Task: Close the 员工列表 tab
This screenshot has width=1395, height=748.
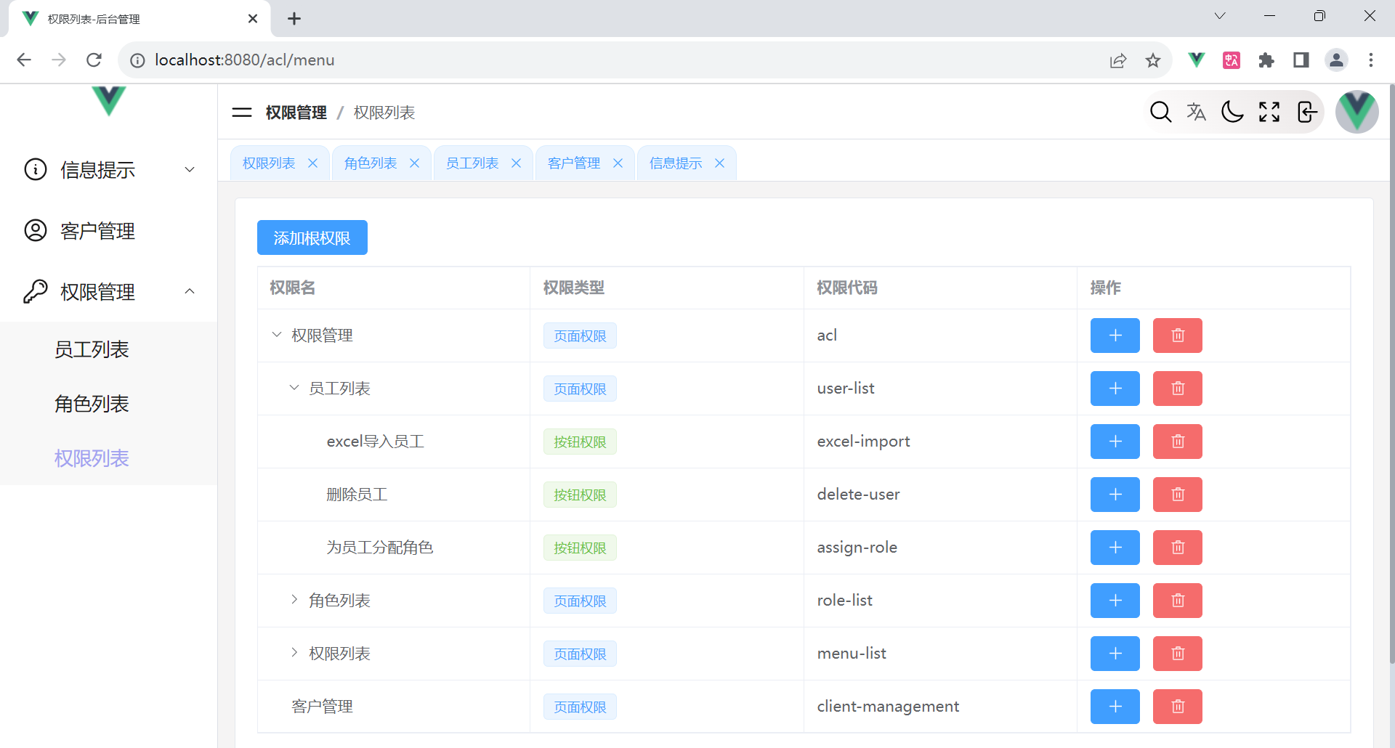Action: (516, 163)
